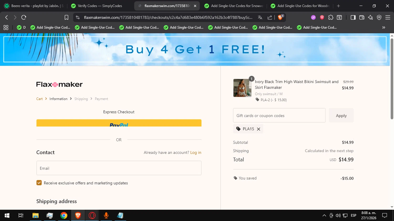
Task: Close the flaxmakerswim.com tab
Action: 195,6
